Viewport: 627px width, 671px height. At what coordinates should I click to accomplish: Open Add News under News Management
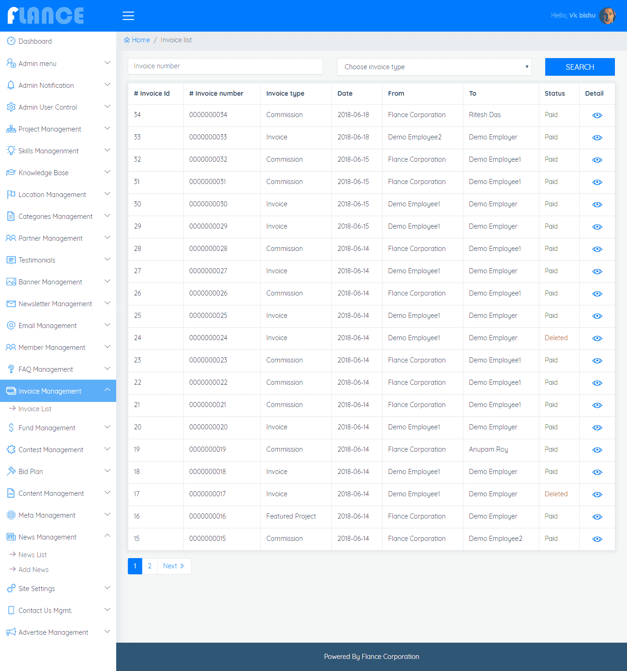click(x=33, y=569)
